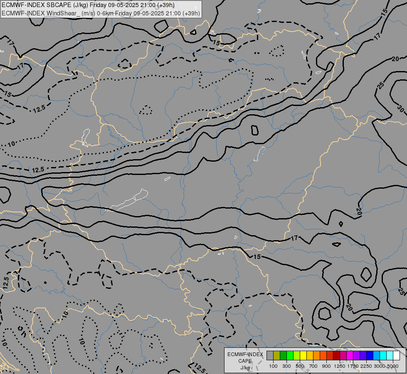Select the pure yellow legend swatch

pyautogui.click(x=303, y=356)
